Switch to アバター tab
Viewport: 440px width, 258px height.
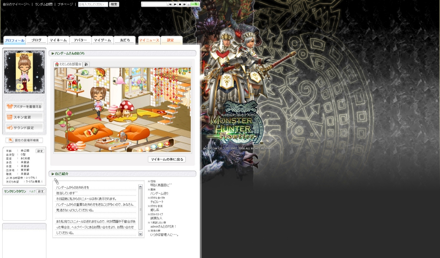[80, 40]
